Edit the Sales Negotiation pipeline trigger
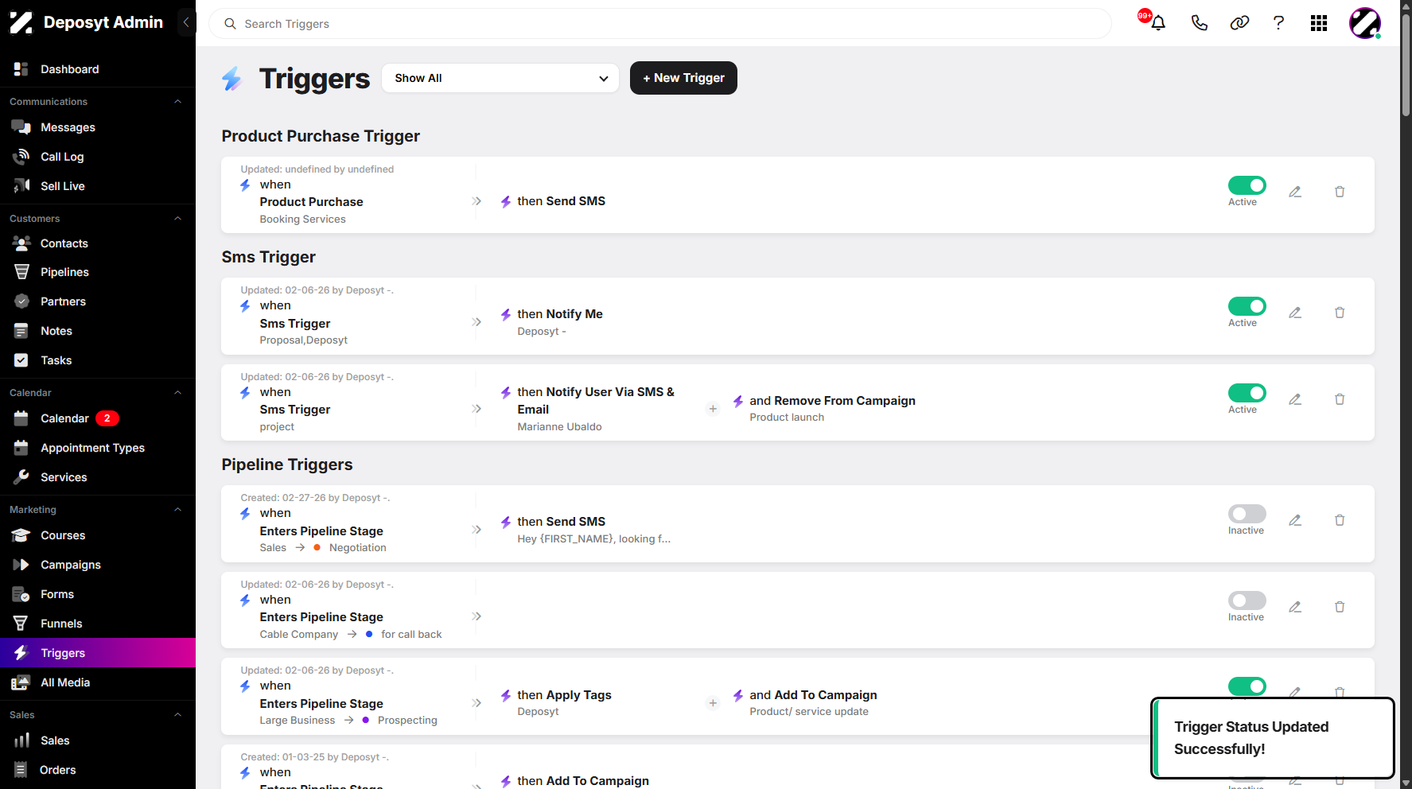 [1295, 520]
